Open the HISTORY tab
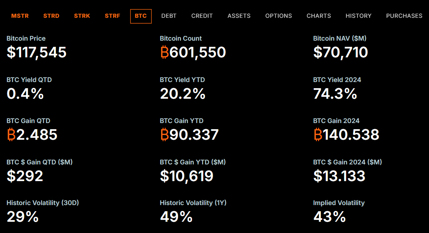429x233 pixels. 358,16
